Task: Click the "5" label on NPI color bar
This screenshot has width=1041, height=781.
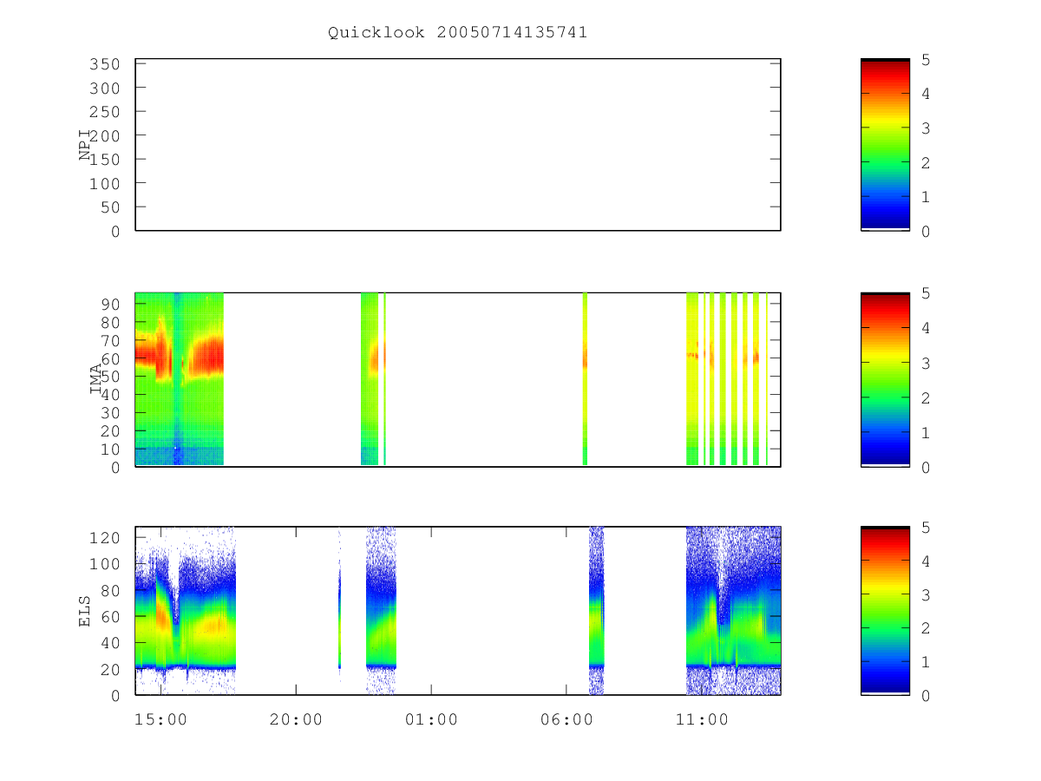Action: pyautogui.click(x=926, y=59)
